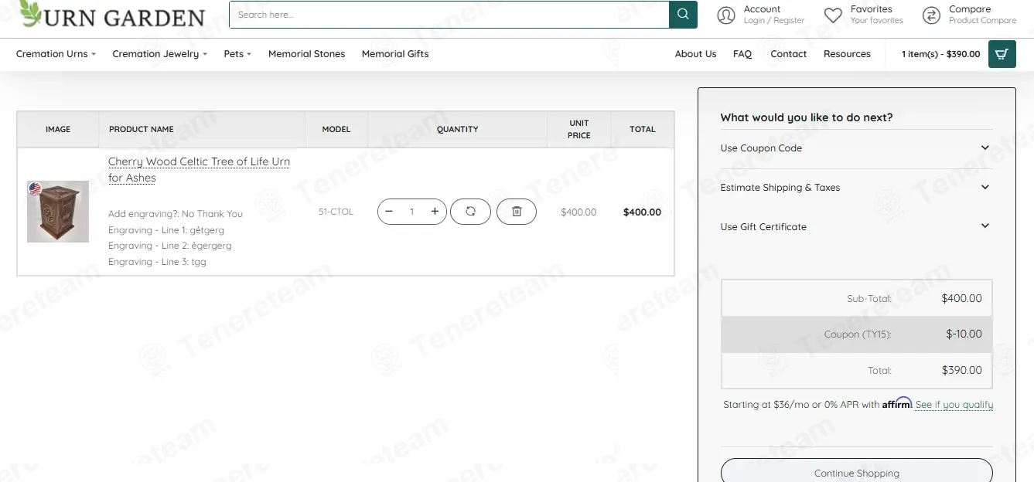
Task: Click the $-10.00 coupon discount value
Action: pos(964,334)
